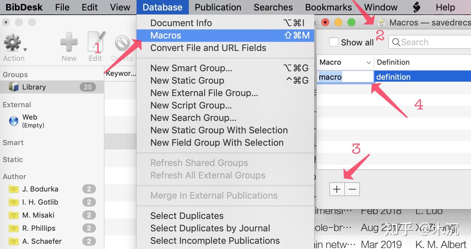Create a new publication with the New icon
The image size is (471, 249).
click(69, 42)
